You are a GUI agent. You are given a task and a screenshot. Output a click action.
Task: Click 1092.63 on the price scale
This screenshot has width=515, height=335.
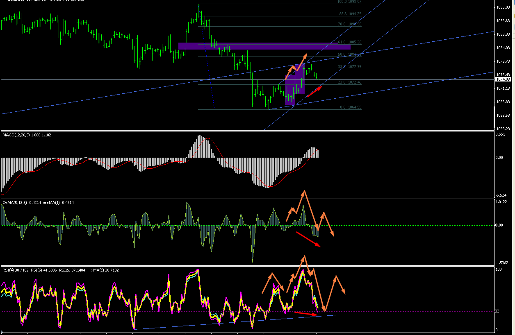click(x=503, y=21)
